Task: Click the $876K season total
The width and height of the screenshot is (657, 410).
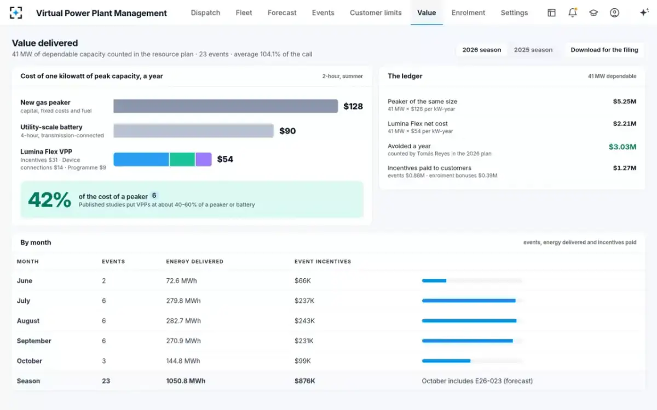Action: point(305,381)
